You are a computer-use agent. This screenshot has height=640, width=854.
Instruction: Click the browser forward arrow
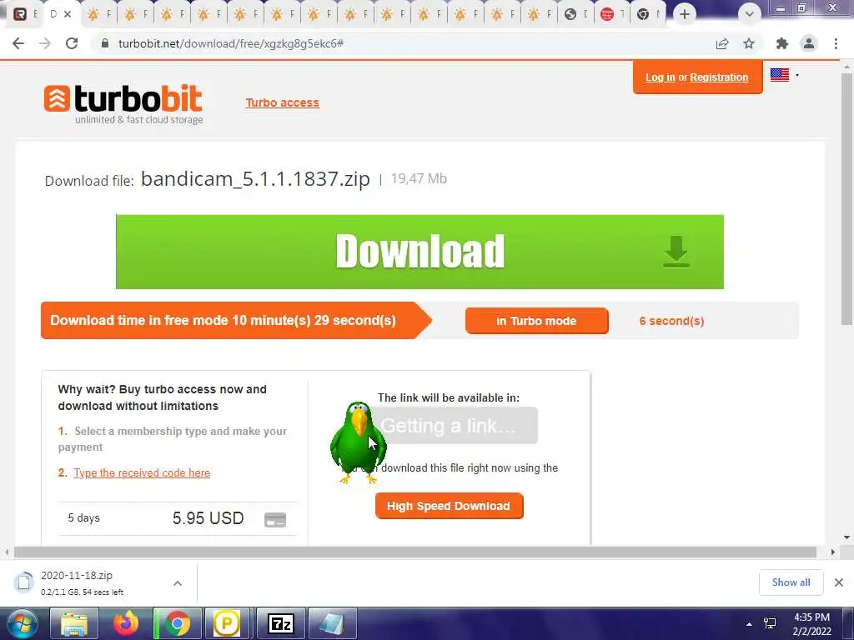[45, 43]
